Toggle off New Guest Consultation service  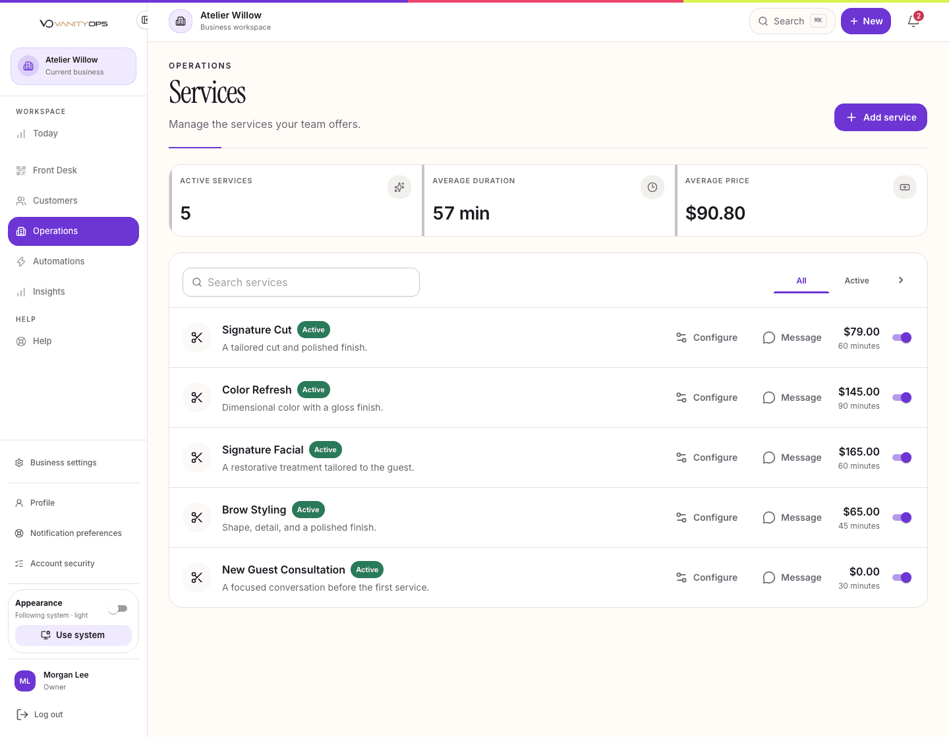point(902,577)
